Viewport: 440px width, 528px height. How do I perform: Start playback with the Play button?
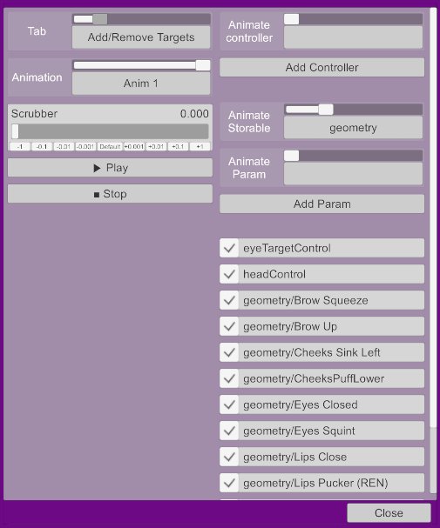pos(110,168)
